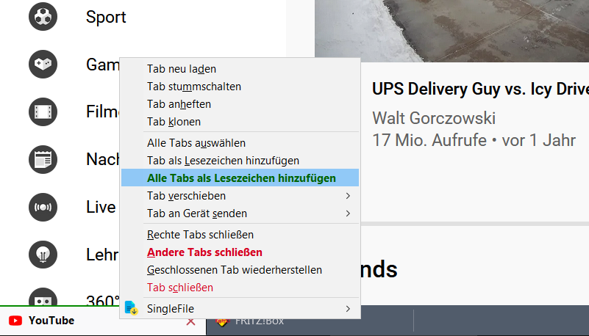589x336 pixels.
Task: Select Tab stummschalten to mute tab
Action: pyautogui.click(x=193, y=87)
